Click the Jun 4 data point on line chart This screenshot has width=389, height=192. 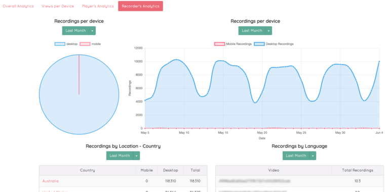pos(379,61)
